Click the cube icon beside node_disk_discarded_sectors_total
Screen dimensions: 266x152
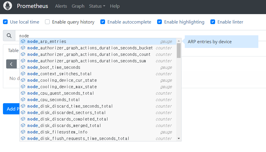[23, 112]
